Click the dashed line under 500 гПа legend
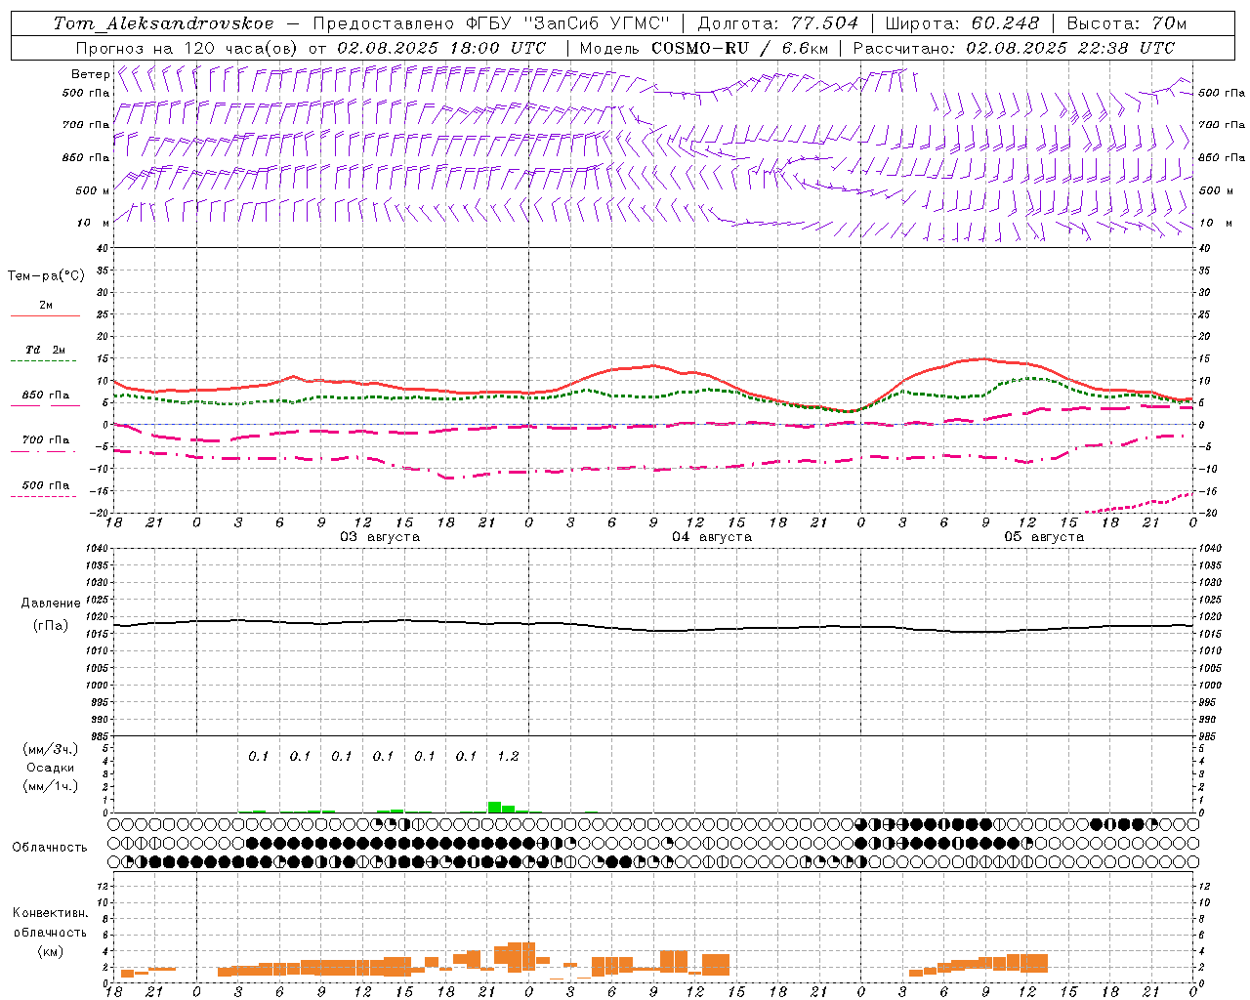The image size is (1250, 1000). [44, 497]
